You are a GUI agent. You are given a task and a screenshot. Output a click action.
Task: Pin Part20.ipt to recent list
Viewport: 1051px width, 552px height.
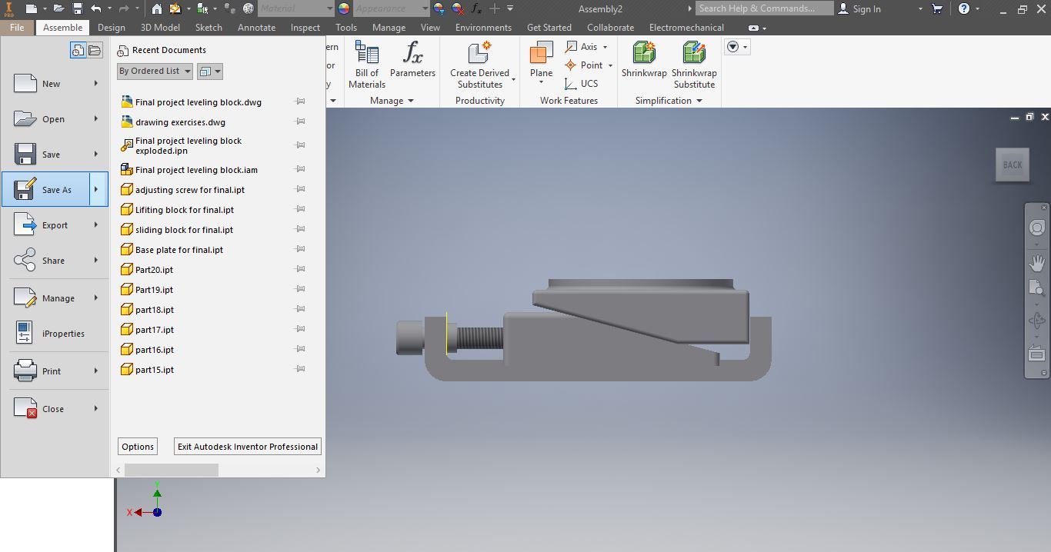(x=301, y=269)
